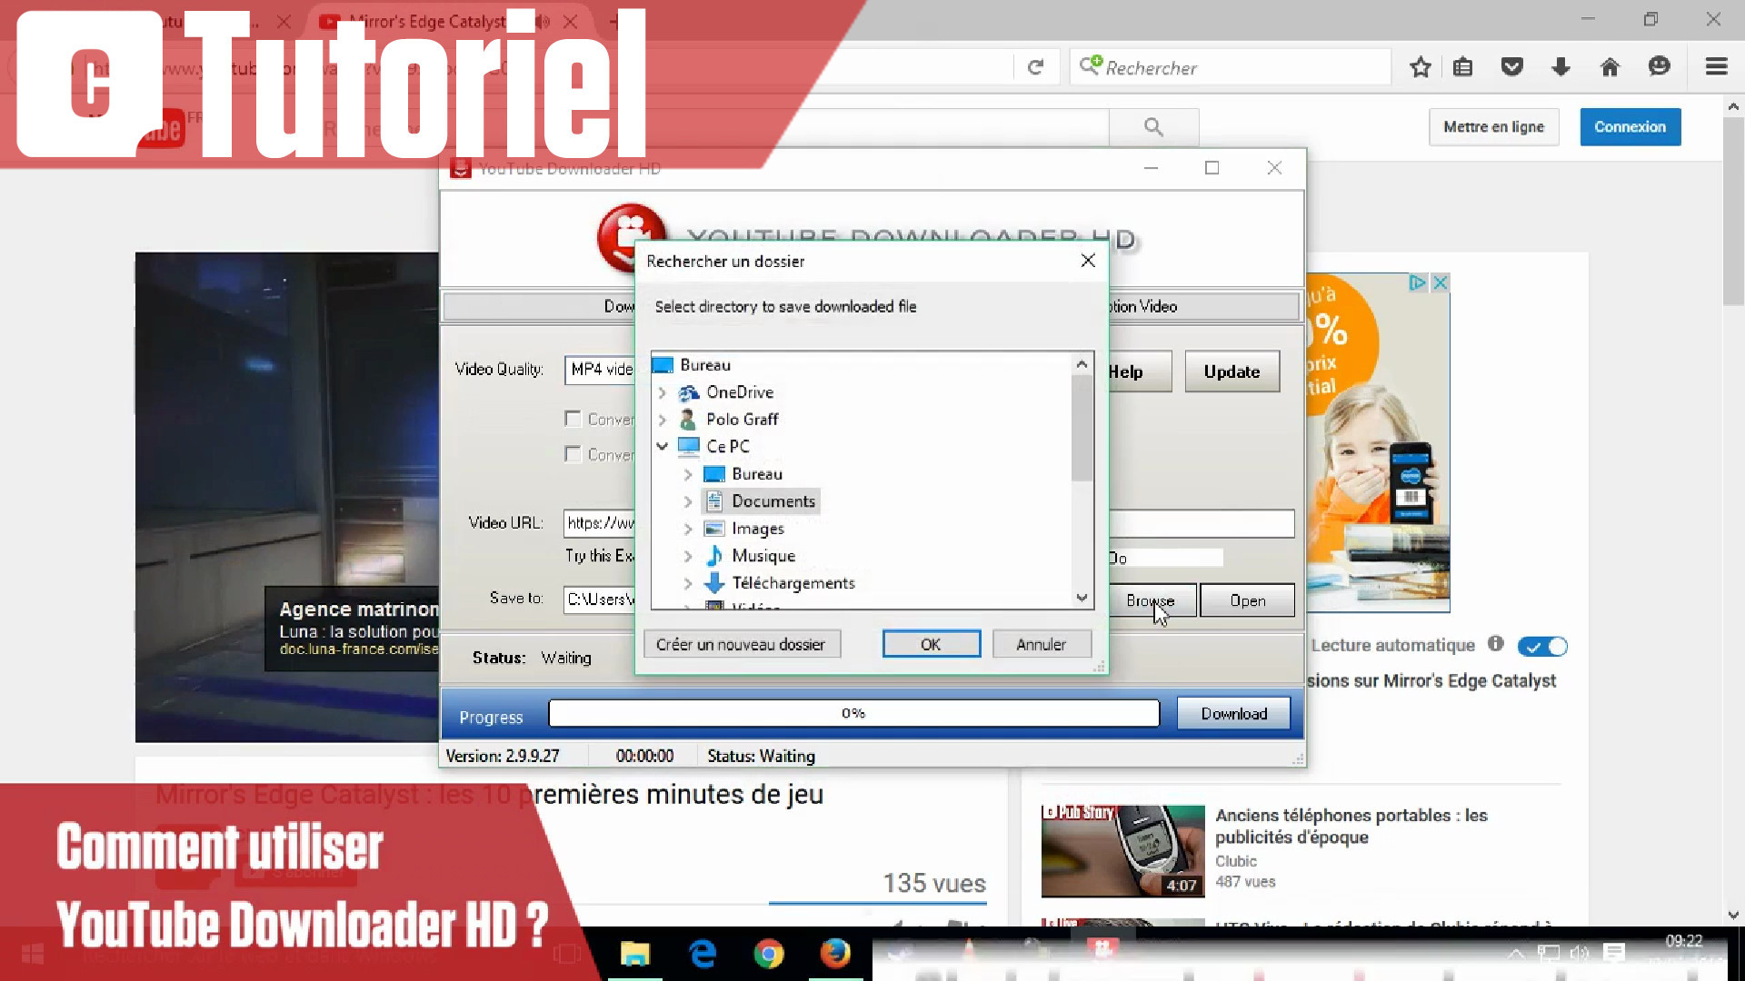
Task: Expand the OneDrive tree node
Action: coord(663,392)
